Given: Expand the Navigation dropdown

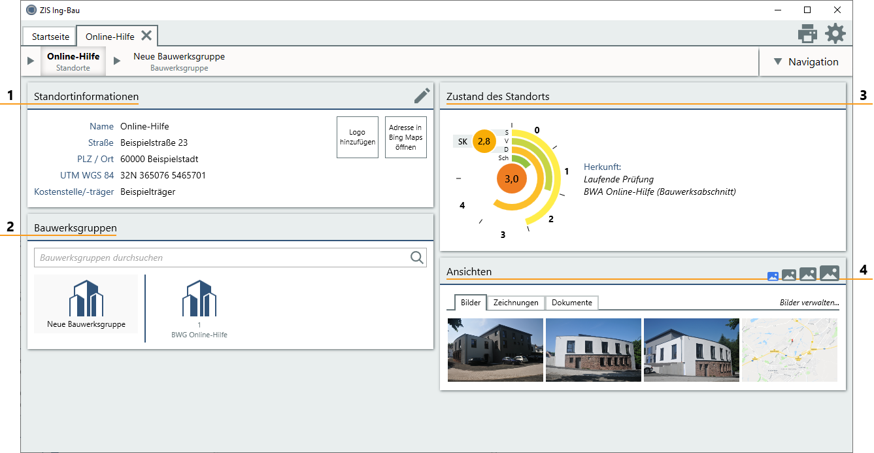Looking at the screenshot, I should [x=805, y=62].
